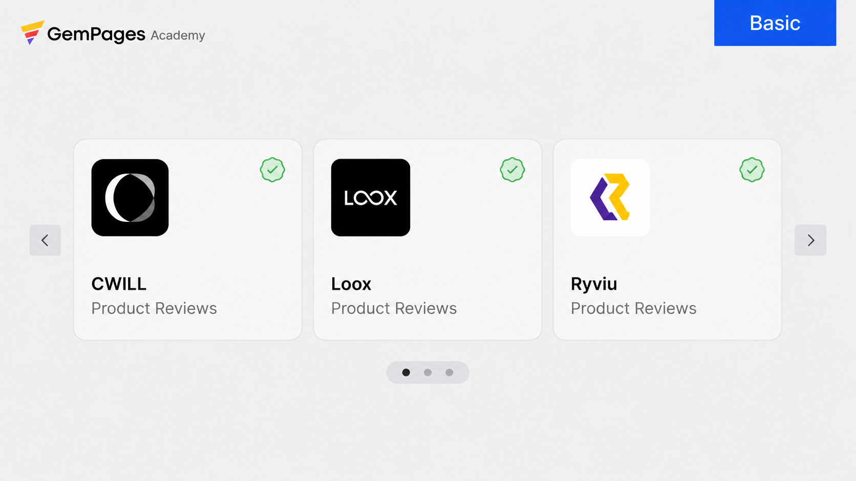Image resolution: width=856 pixels, height=481 pixels.
Task: Click the GemPages brand name text
Action: coord(96,34)
